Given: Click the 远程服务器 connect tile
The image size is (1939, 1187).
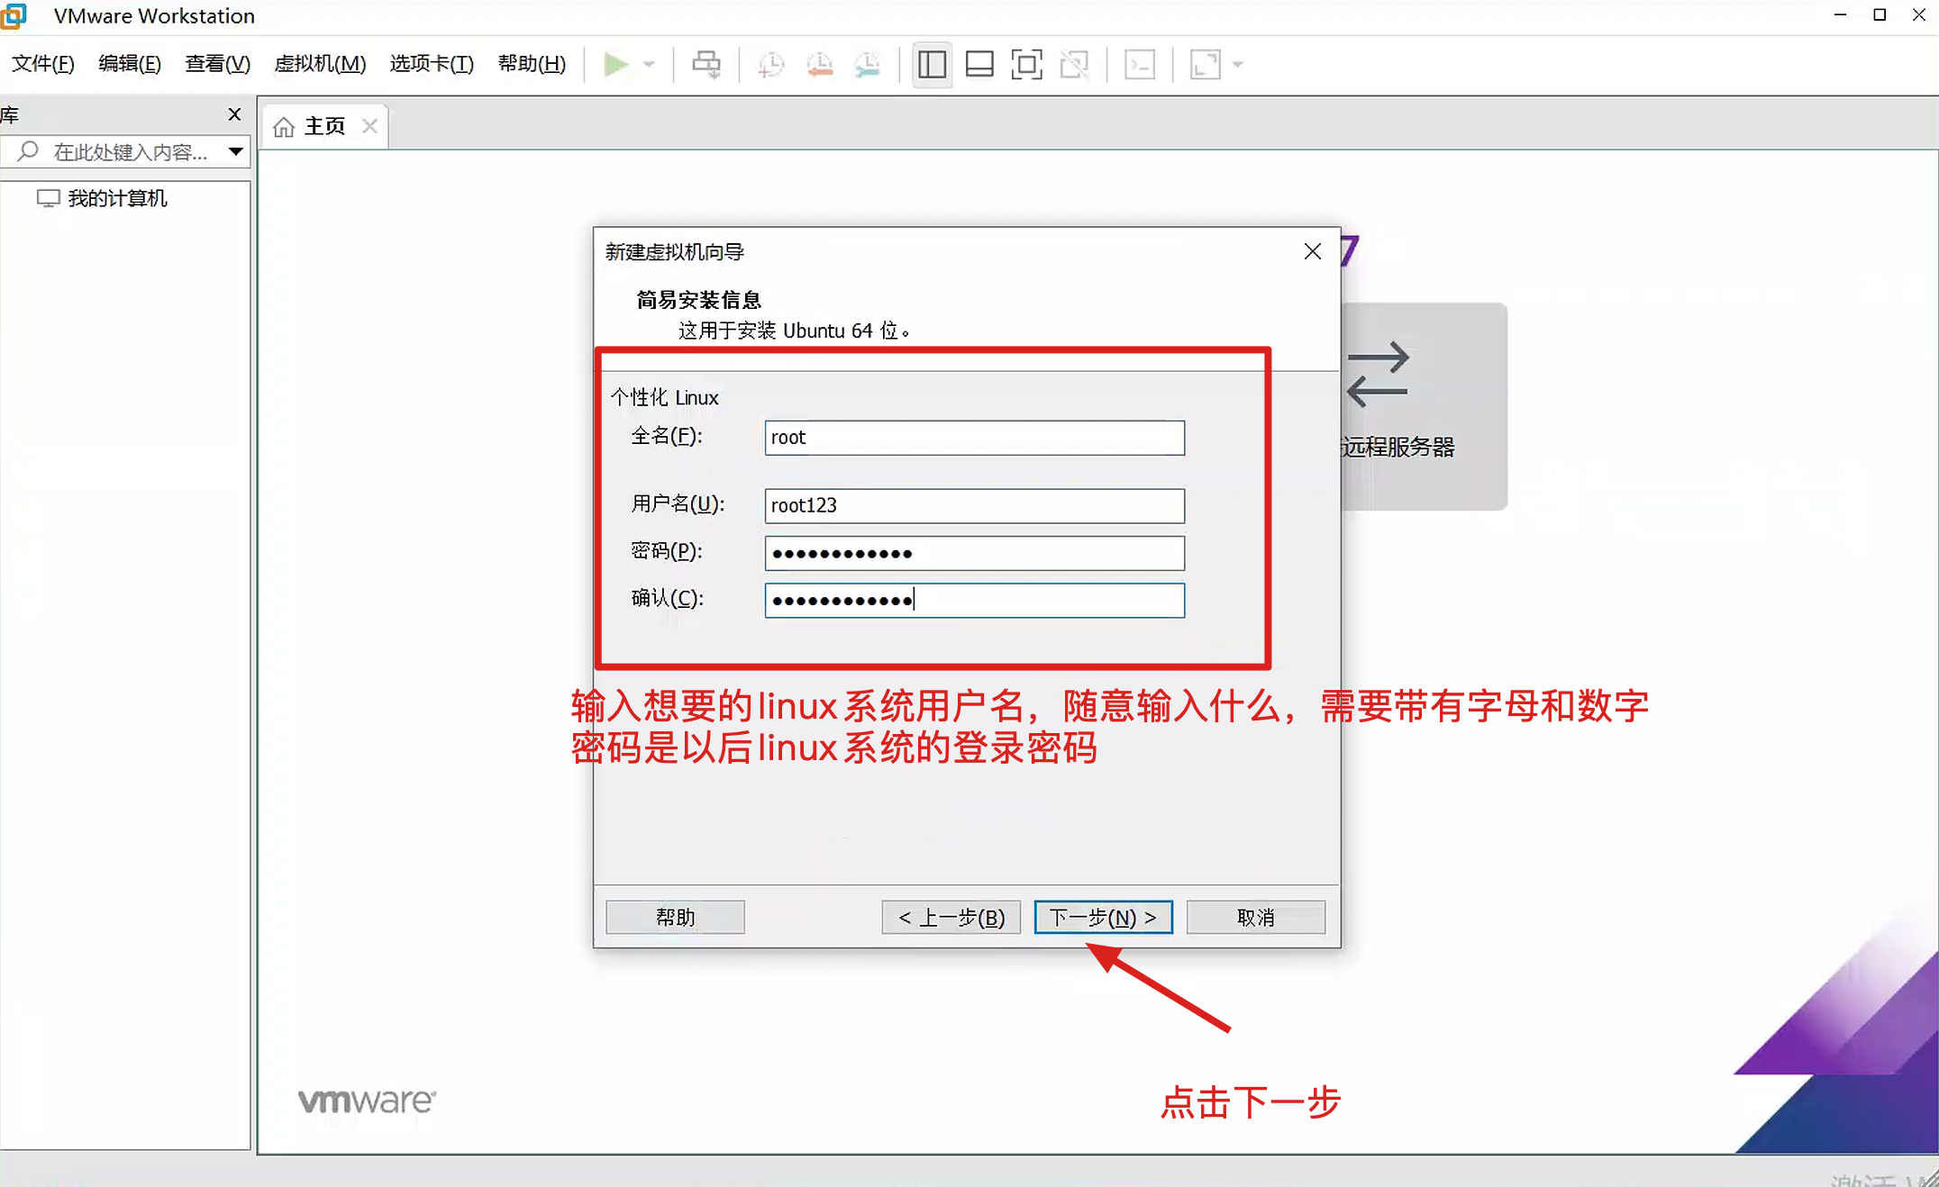Looking at the screenshot, I should (x=1424, y=406).
